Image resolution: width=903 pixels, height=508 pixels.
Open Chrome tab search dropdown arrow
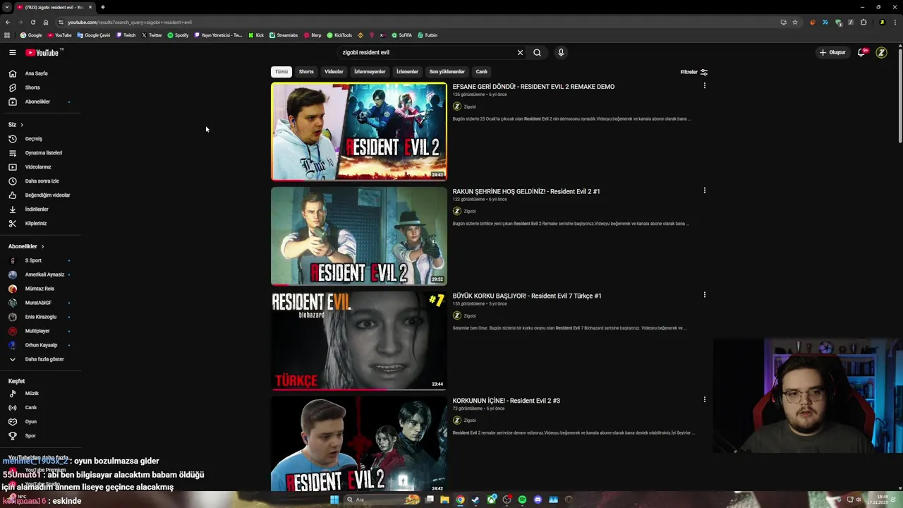point(7,7)
